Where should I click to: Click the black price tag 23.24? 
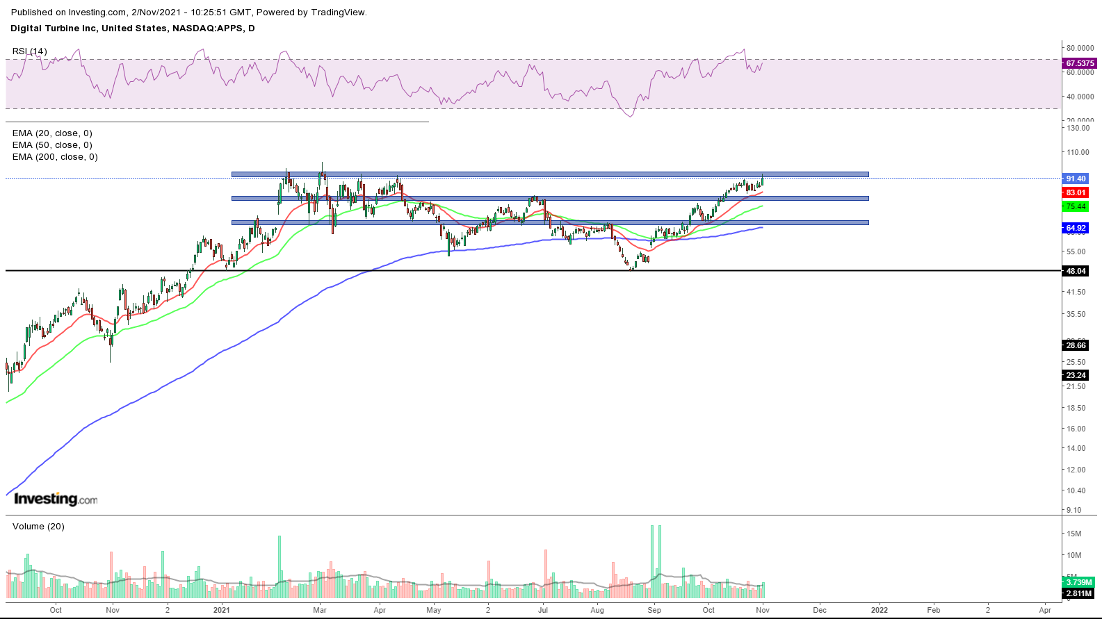point(1076,375)
